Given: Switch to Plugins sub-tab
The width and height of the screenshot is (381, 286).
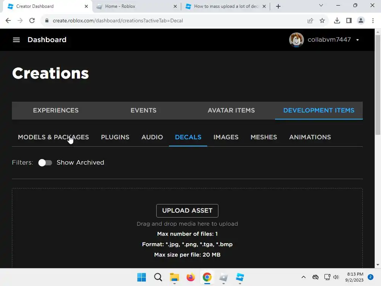Looking at the screenshot, I should [115, 137].
